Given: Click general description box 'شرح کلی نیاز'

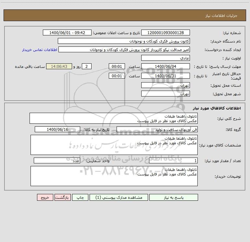Looking at the screenshot, I should (x=114, y=118).
